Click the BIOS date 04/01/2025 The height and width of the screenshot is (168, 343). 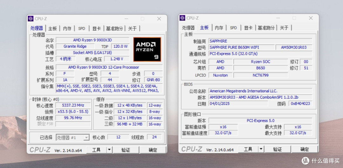pyautogui.click(x=238, y=103)
